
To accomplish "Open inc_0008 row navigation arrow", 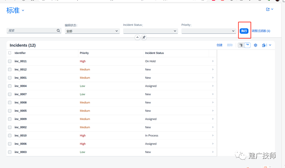I will pyautogui.click(x=213, y=102).
